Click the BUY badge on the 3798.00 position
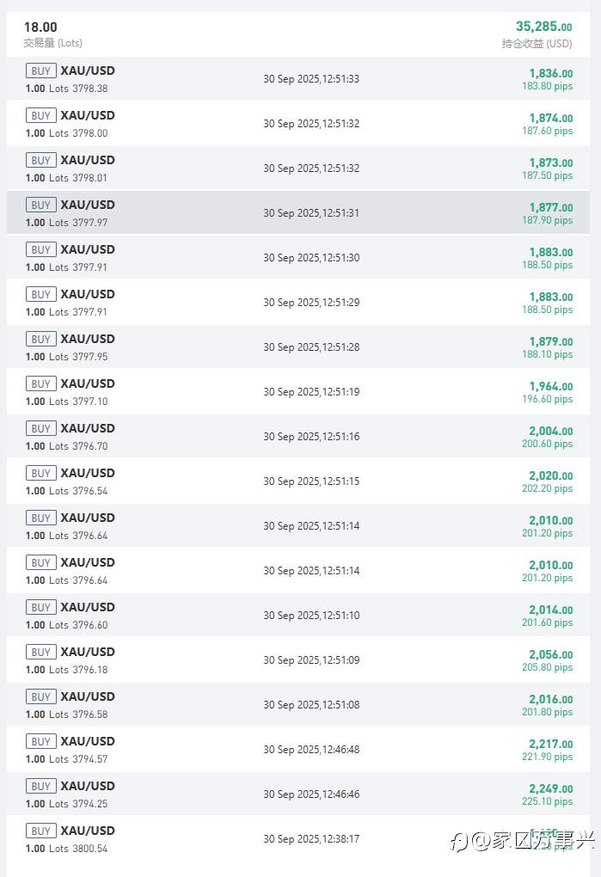This screenshot has height=877, width=601. pos(40,116)
